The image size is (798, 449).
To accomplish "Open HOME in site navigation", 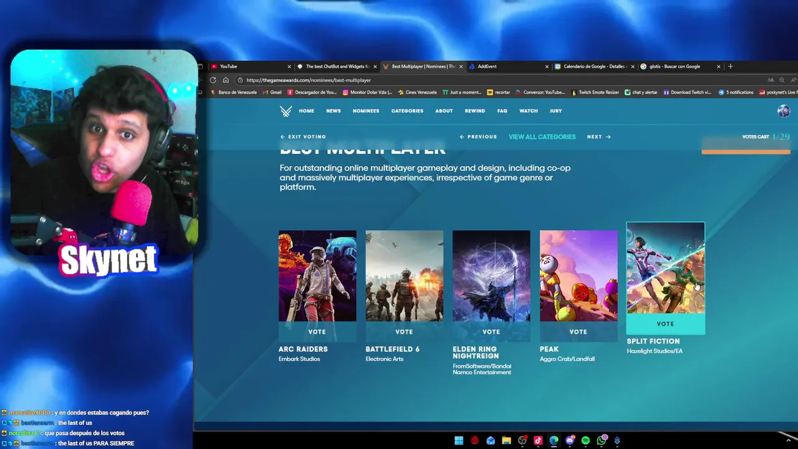I will (x=306, y=111).
